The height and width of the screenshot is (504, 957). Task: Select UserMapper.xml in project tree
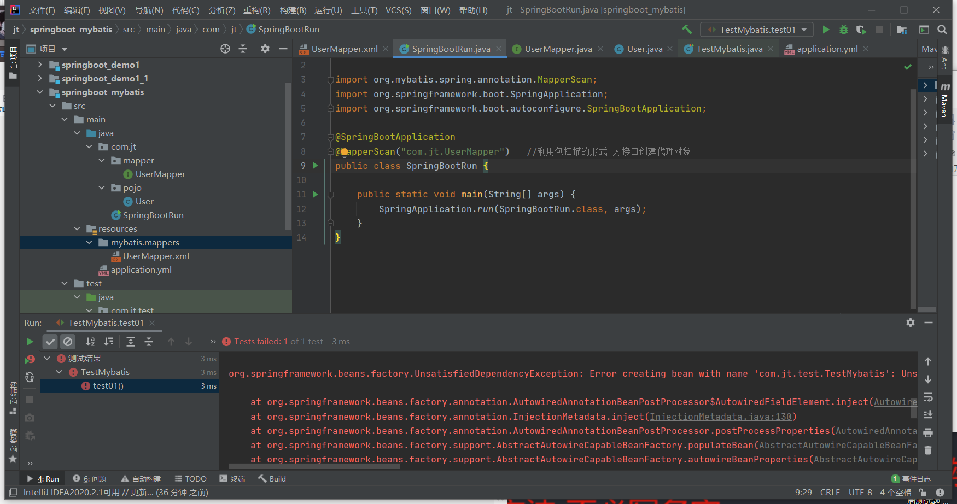[x=156, y=256]
